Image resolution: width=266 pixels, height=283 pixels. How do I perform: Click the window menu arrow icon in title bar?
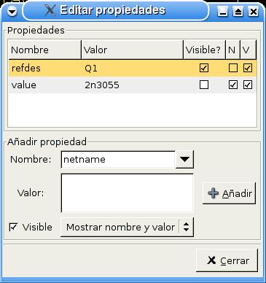coord(12,11)
